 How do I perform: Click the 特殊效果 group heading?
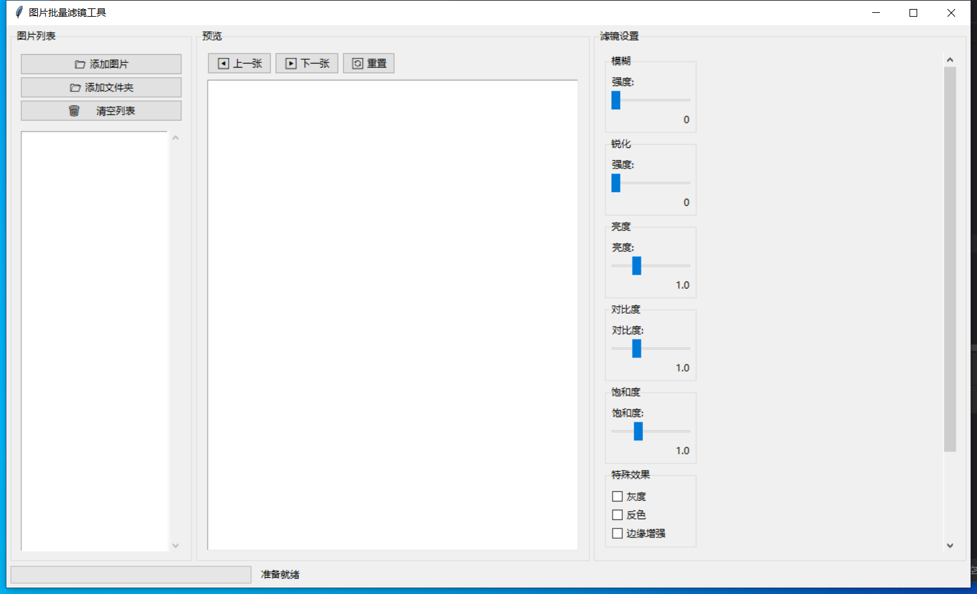pyautogui.click(x=631, y=474)
